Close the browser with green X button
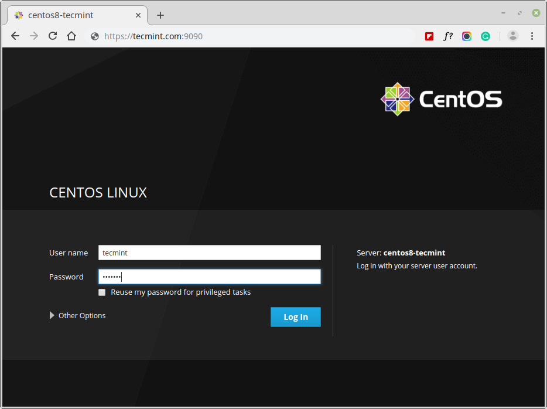The image size is (547, 409). point(536,13)
